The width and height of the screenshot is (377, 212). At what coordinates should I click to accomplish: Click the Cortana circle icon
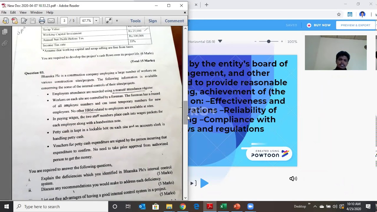pos(115,206)
